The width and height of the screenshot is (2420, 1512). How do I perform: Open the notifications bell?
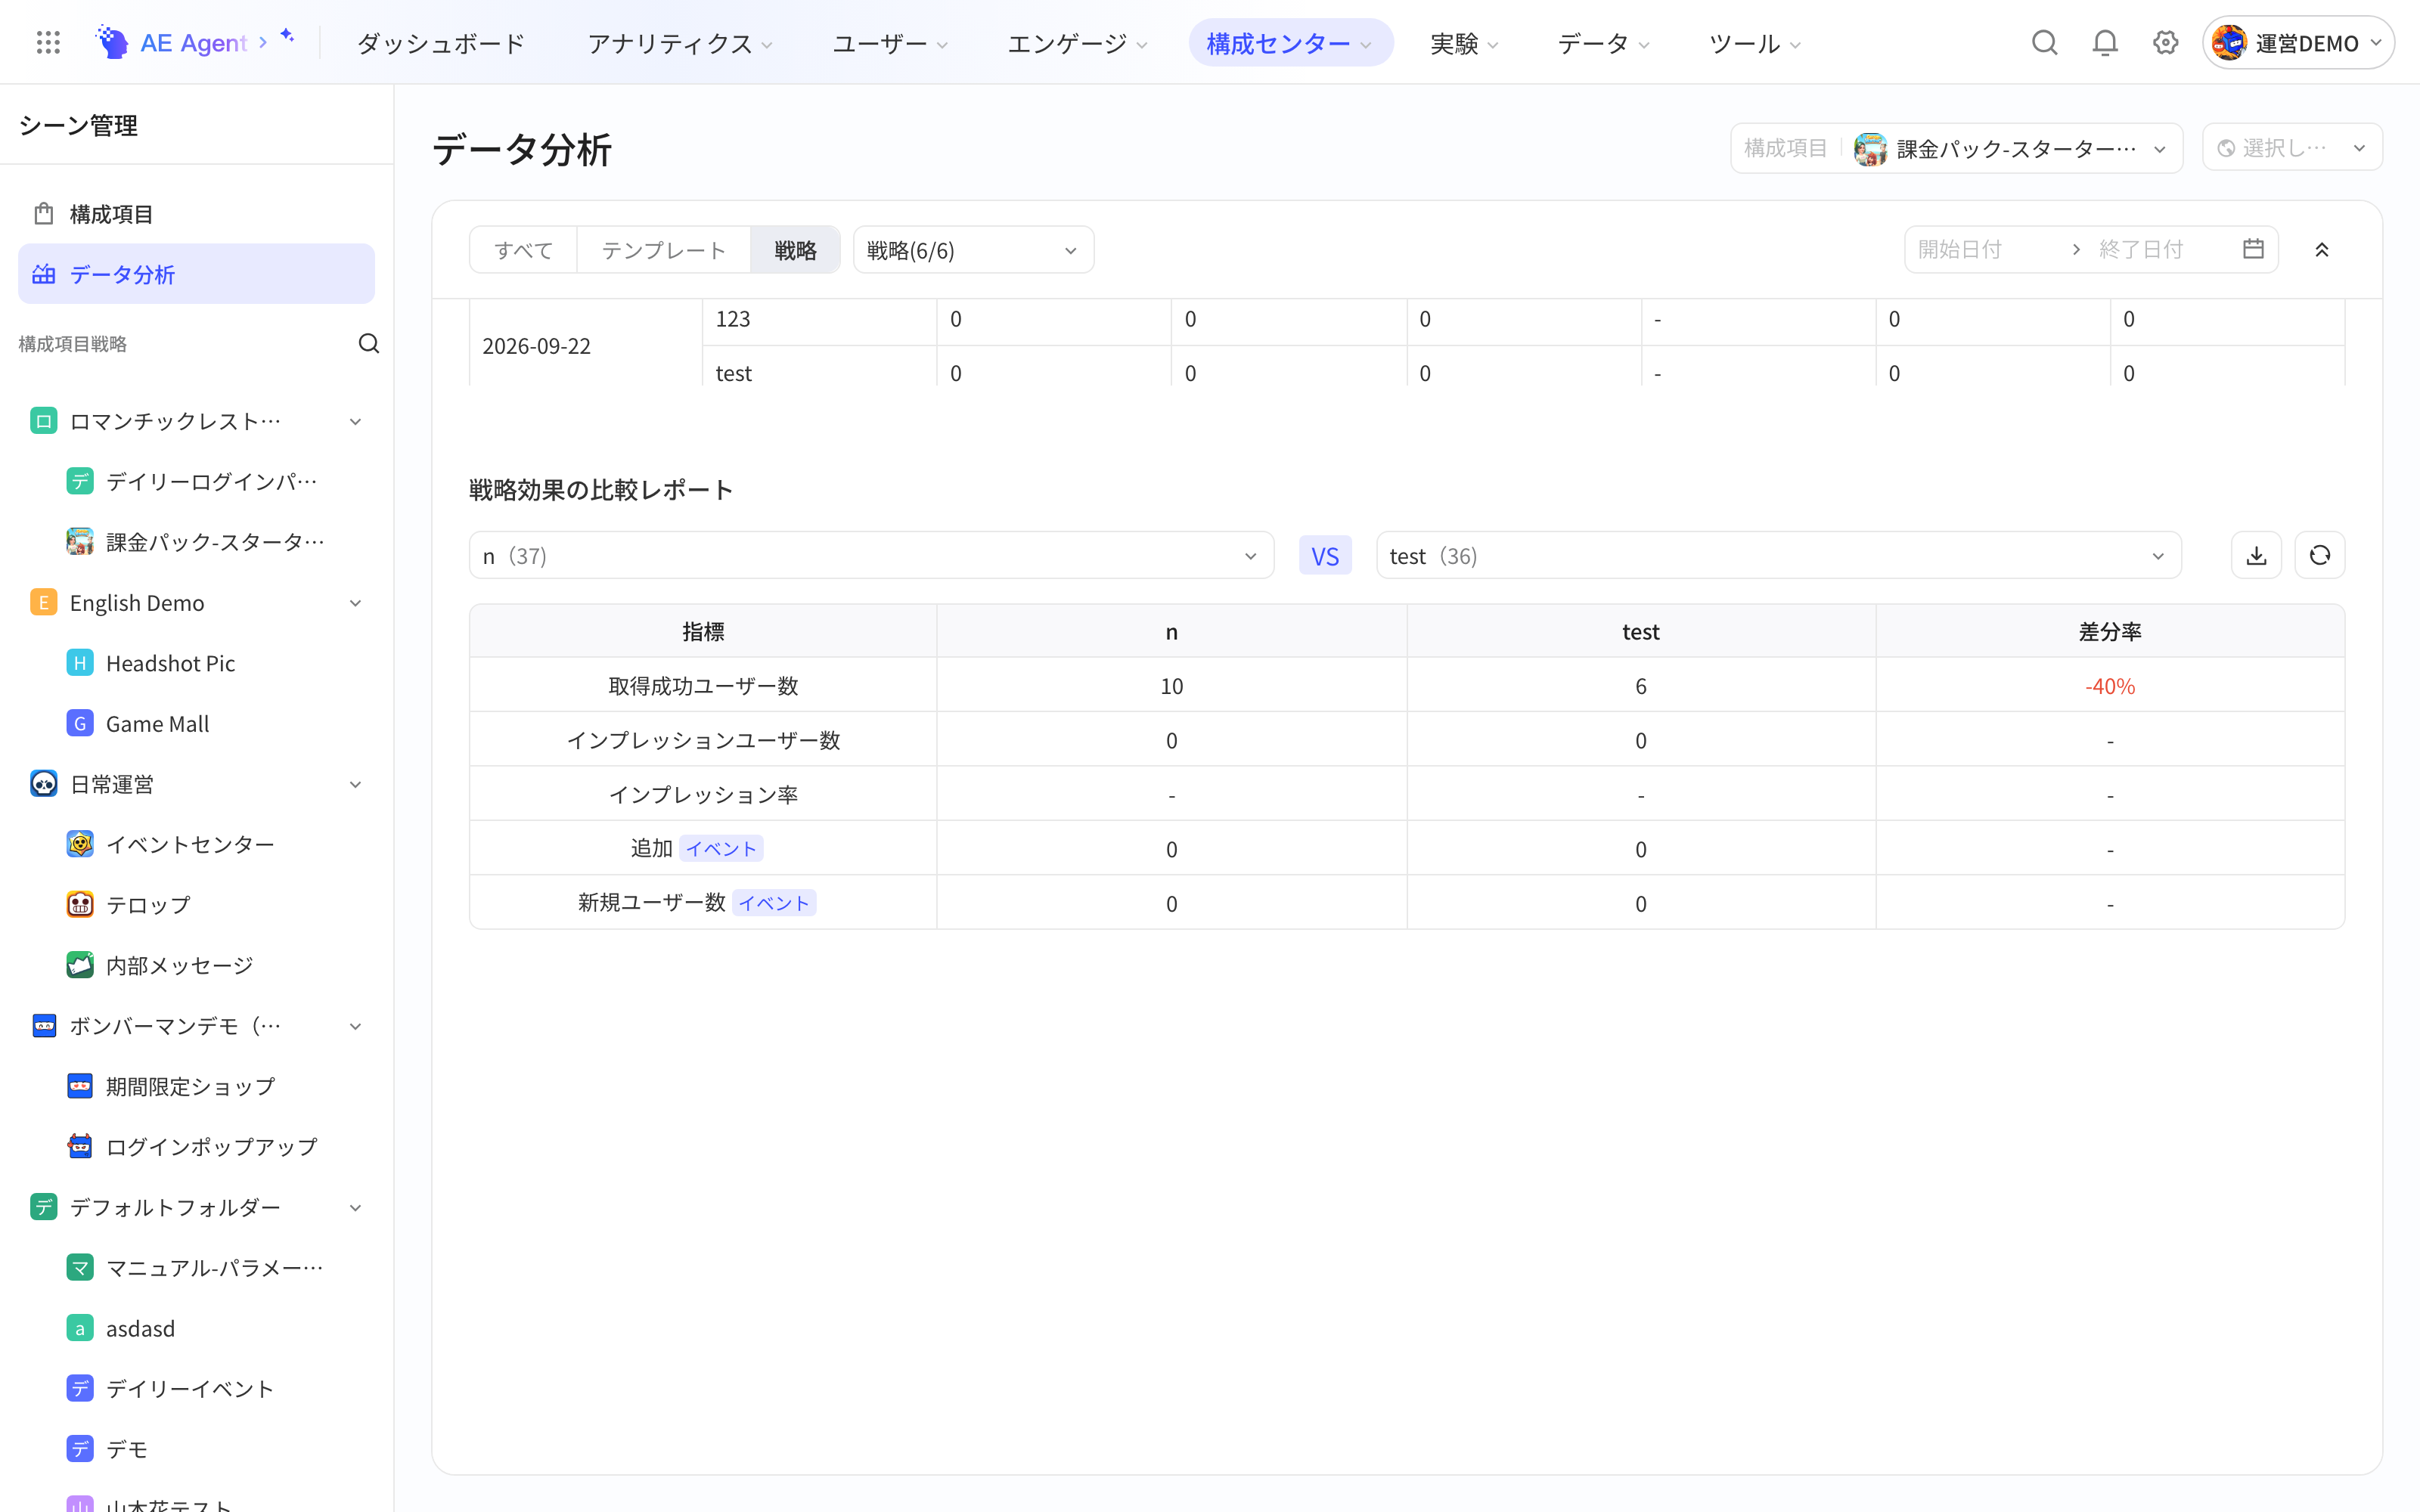2105,43
